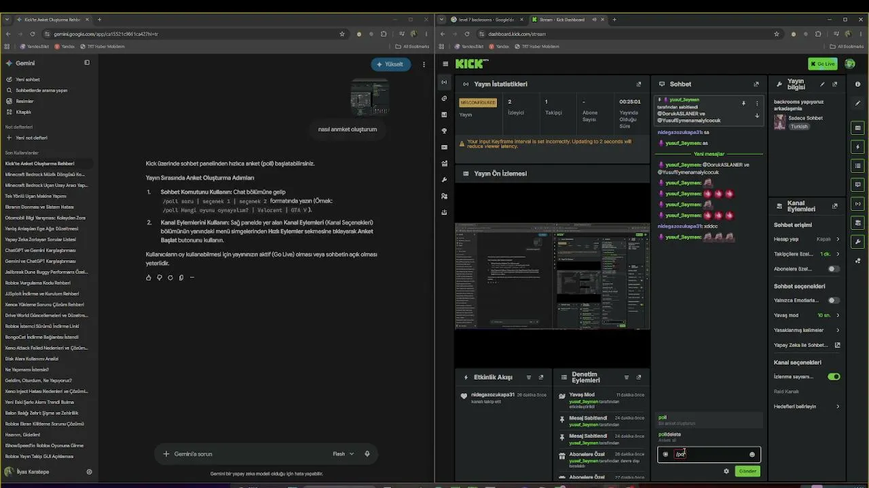The image size is (869, 488).
Task: Open the stream section in Kick sidebar
Action: (x=444, y=82)
